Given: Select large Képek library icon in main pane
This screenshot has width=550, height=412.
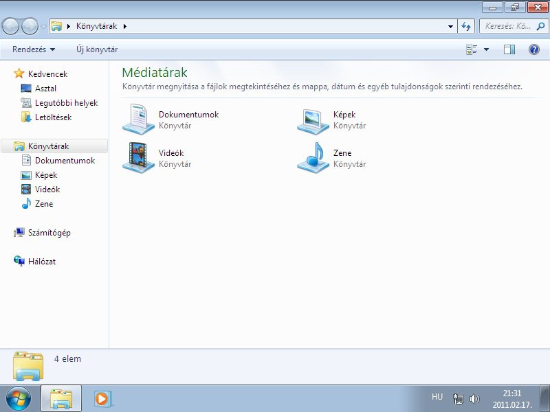Looking at the screenshot, I should click(x=313, y=121).
